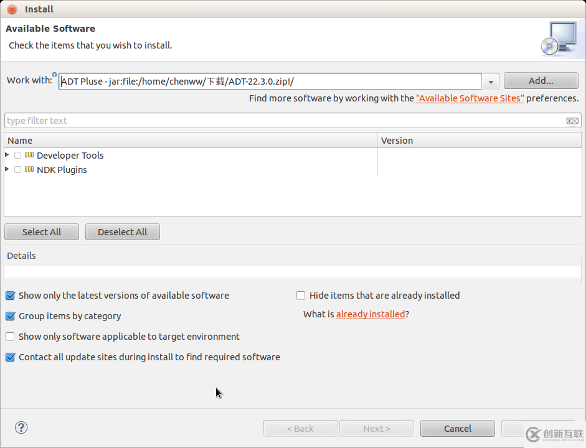Click the Select All button
Screen dimensions: 586x448
[x=42, y=232]
